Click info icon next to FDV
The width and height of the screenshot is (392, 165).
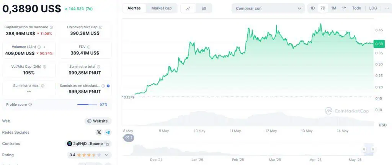click(89, 47)
